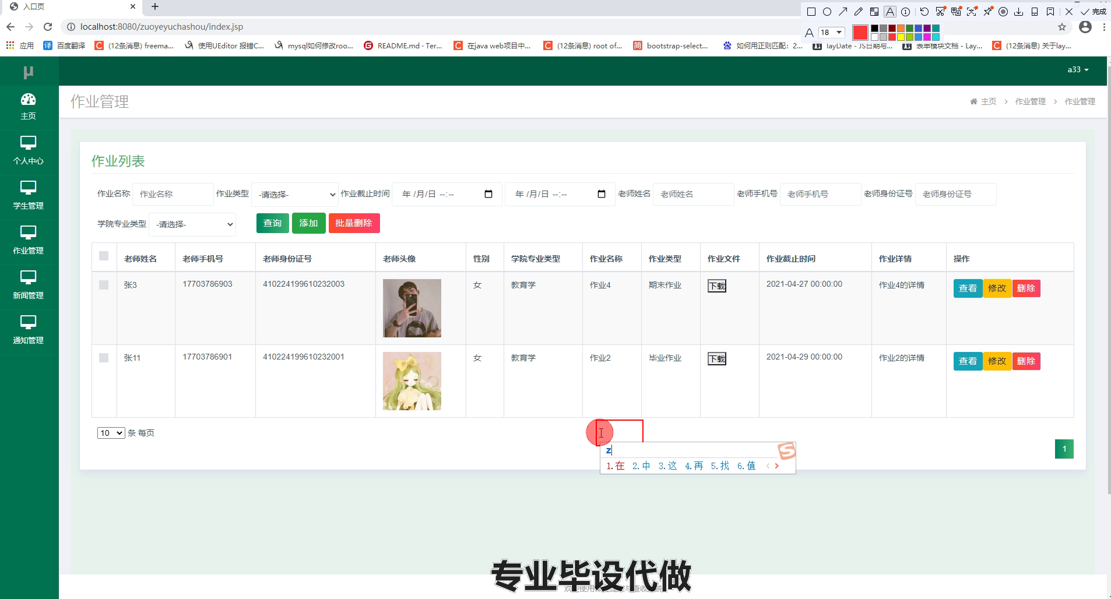The height and width of the screenshot is (599, 1111).
Task: Click the translate screenshot icon
Action: [956, 12]
